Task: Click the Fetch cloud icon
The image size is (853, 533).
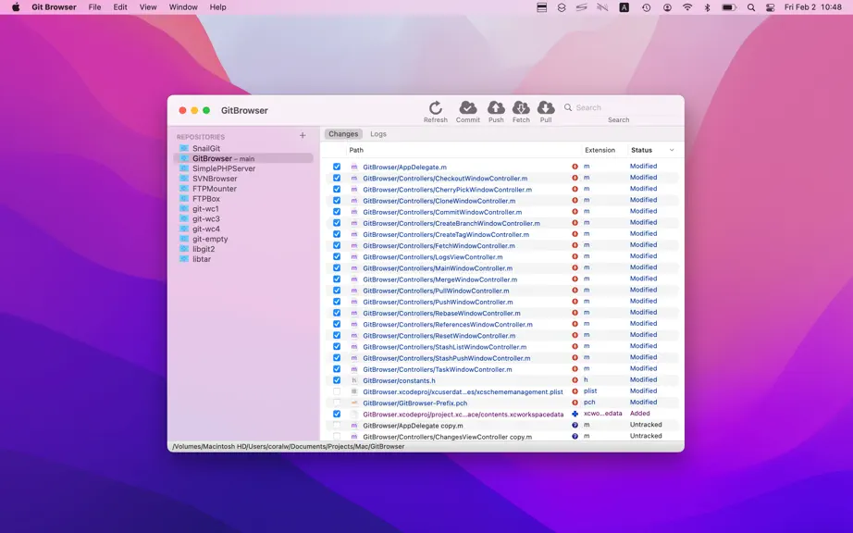Action: pos(521,107)
